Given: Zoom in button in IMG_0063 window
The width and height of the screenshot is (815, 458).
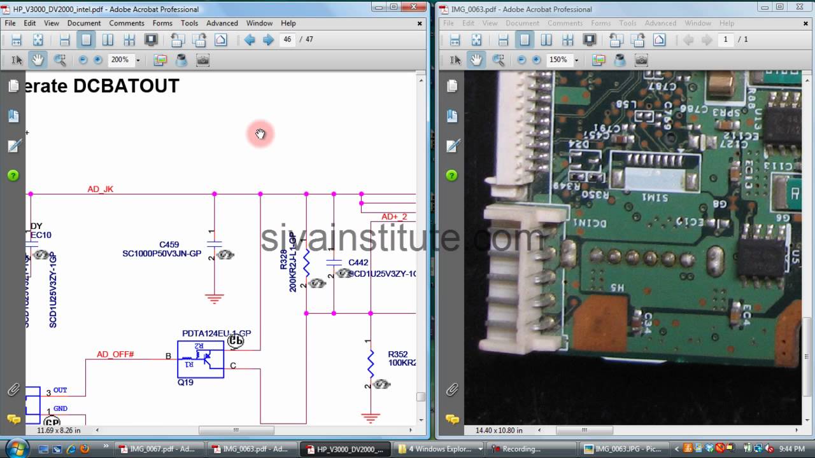Looking at the screenshot, I should coord(537,60).
